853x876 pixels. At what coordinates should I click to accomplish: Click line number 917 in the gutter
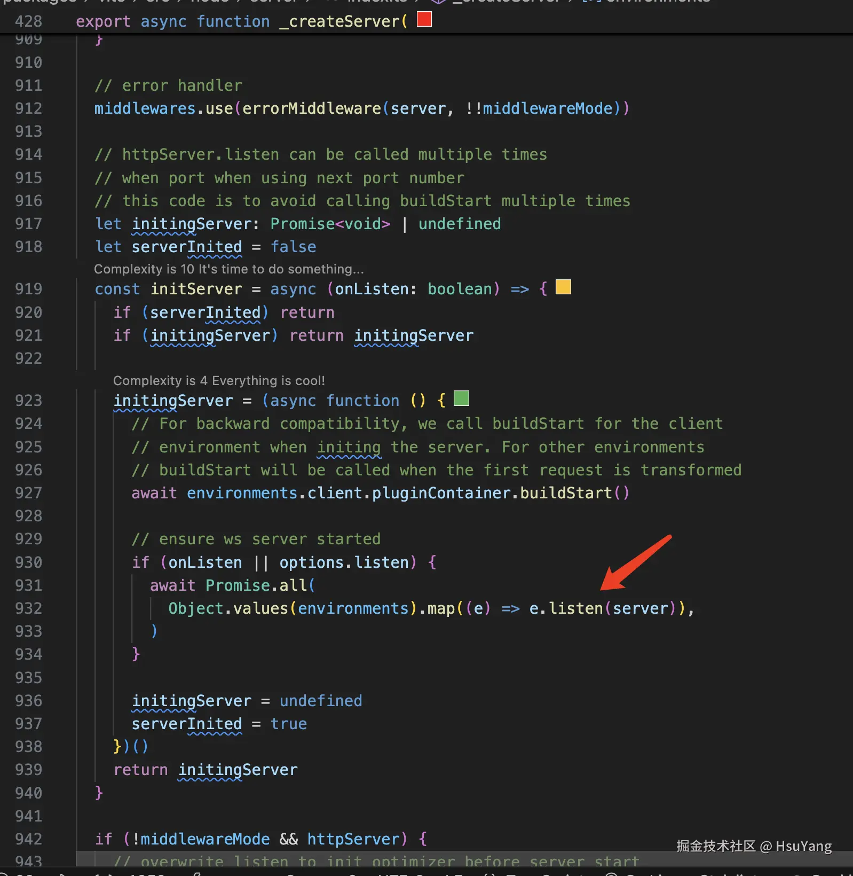[x=28, y=224]
